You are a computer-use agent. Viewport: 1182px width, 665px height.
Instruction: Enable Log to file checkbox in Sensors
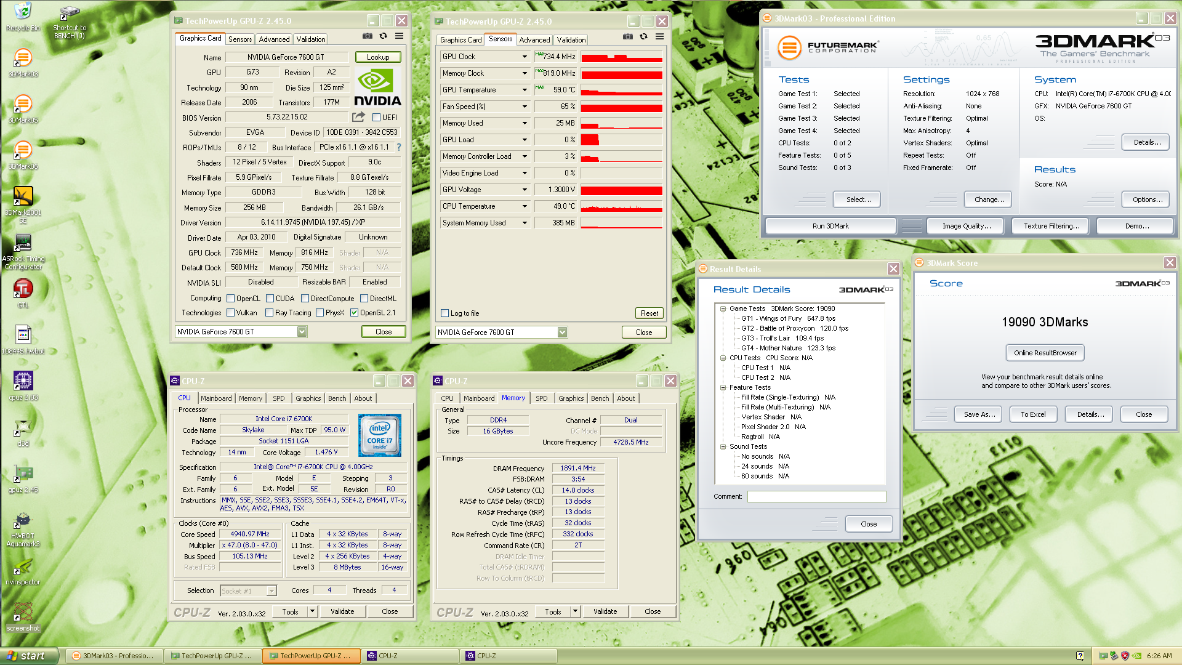444,313
